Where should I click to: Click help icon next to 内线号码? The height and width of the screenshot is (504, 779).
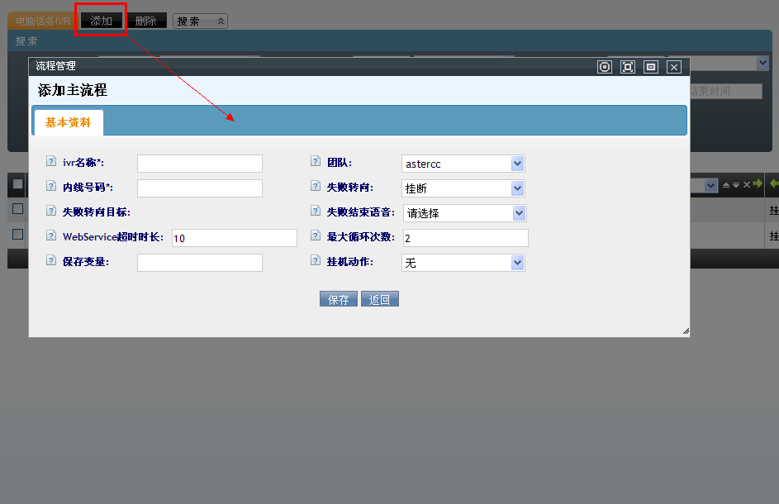click(51, 187)
